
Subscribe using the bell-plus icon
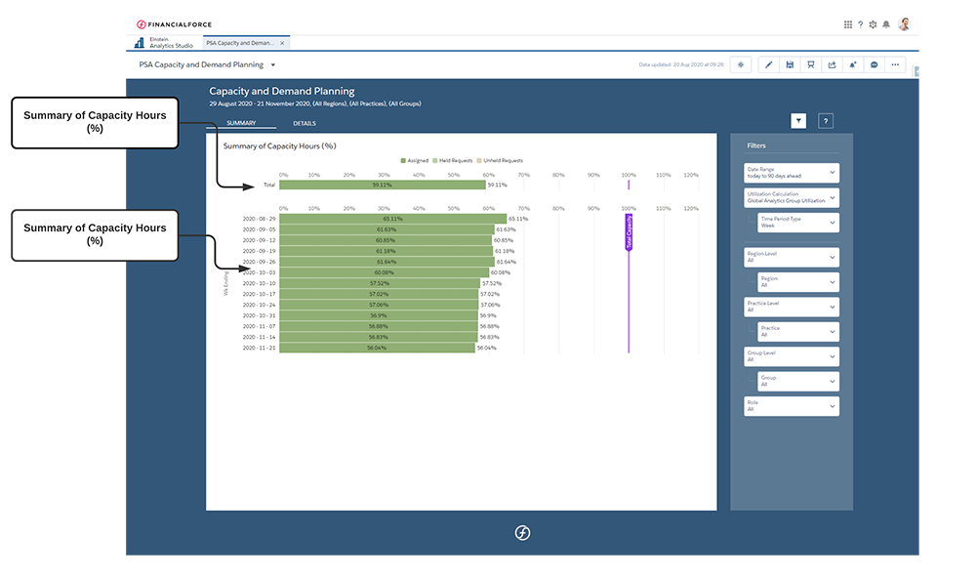pos(853,63)
